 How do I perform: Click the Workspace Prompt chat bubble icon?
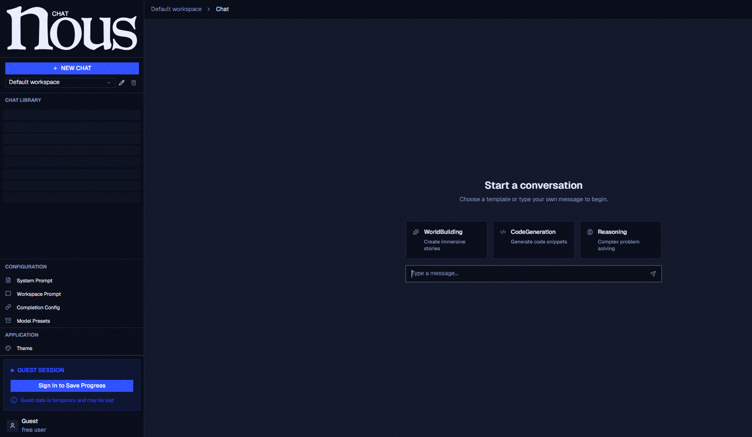pyautogui.click(x=8, y=294)
